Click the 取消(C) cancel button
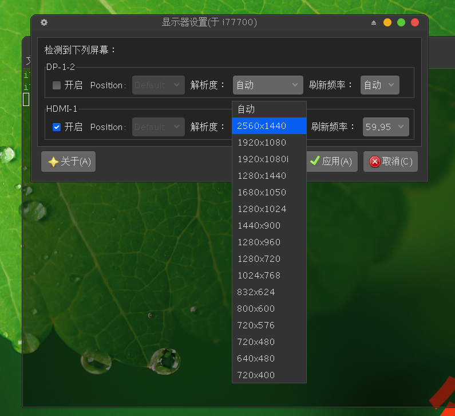This screenshot has width=455, height=416. click(x=390, y=162)
